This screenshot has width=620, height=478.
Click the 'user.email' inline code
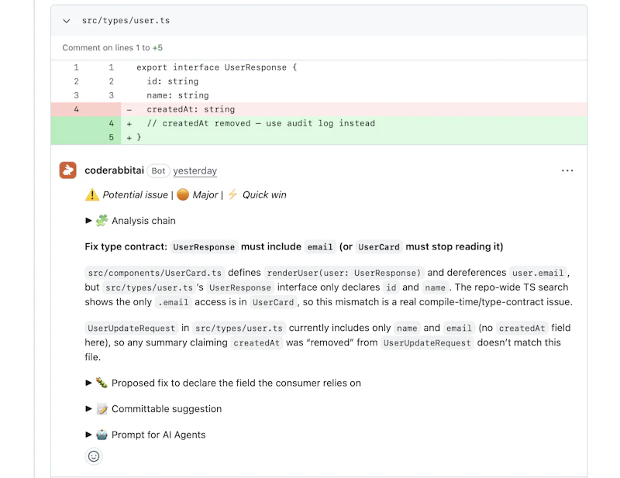[538, 273]
